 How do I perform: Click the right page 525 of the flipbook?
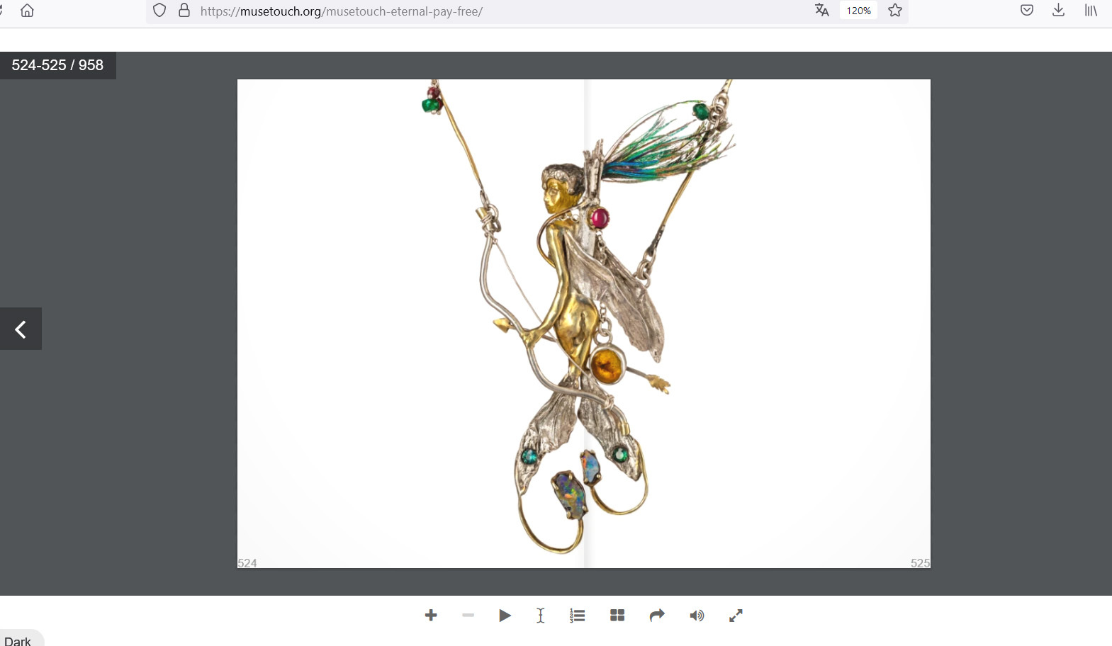[757, 324]
